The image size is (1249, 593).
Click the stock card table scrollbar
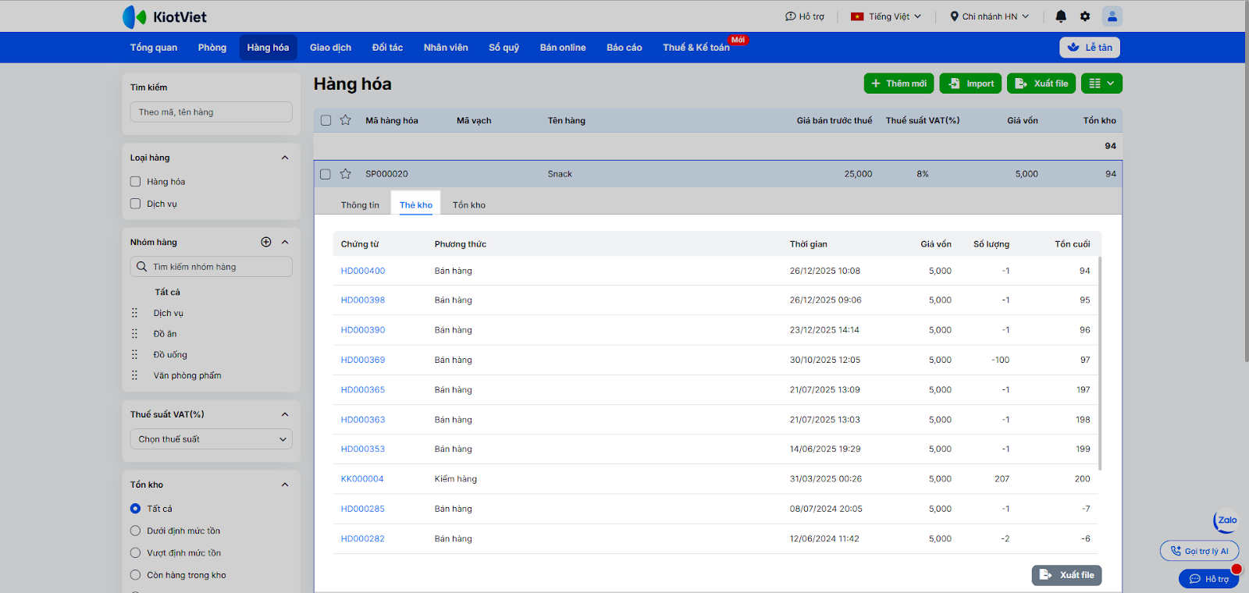[1099, 363]
